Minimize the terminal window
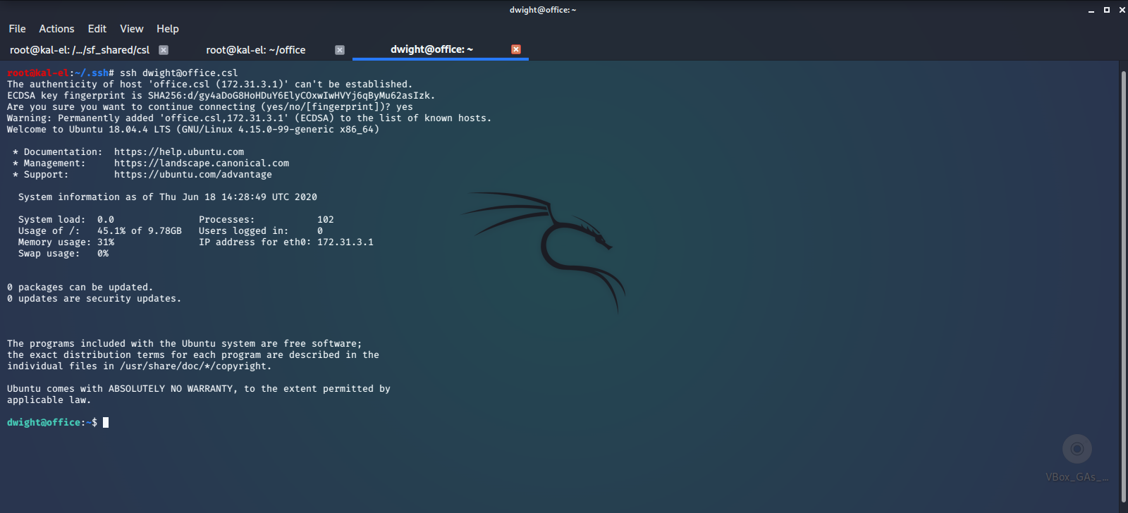This screenshot has height=513, width=1128. (1091, 10)
